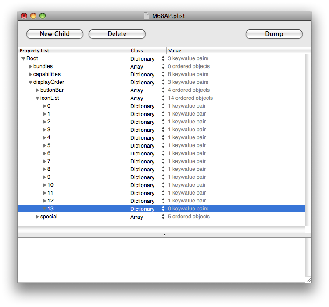Close the M68AP.plist window
This screenshot has height=307, width=329.
pos(24,16)
